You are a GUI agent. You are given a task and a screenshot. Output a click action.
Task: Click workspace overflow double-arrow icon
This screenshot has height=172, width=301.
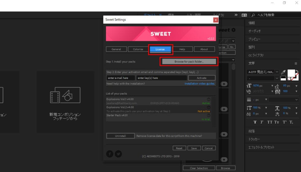[236, 15]
